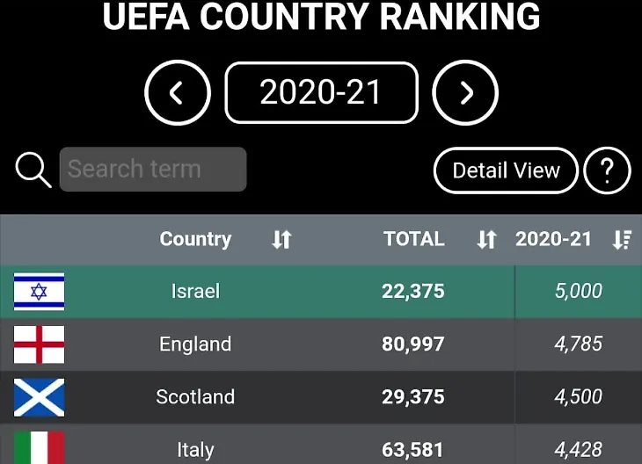Open the question mark help icon
Image resolution: width=642 pixels, height=464 pixels.
coord(607,170)
